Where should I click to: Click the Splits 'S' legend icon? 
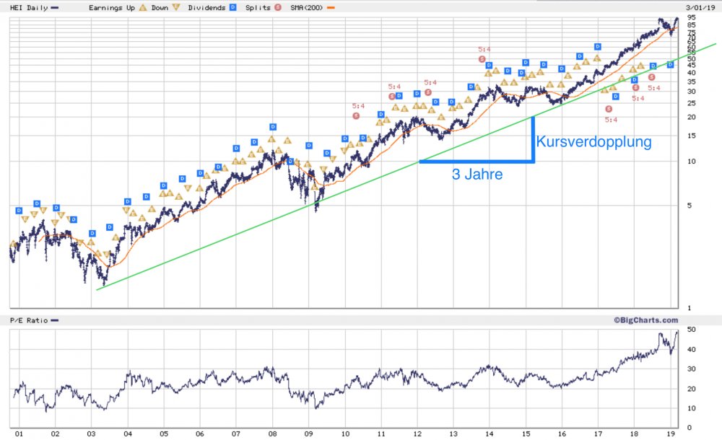pyautogui.click(x=278, y=7)
